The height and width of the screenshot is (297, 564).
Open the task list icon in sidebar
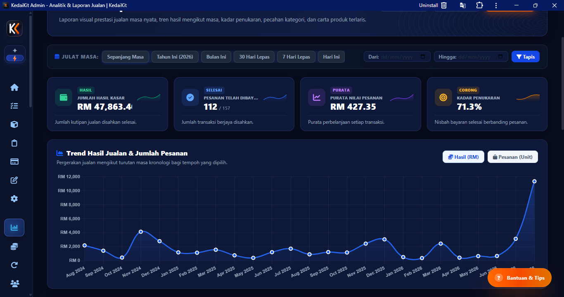pos(14,106)
